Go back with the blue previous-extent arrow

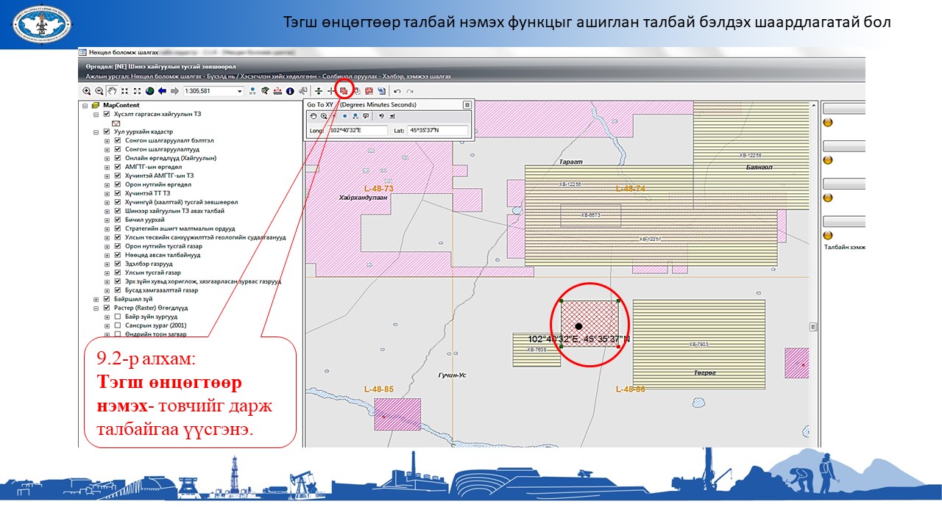coord(162,91)
